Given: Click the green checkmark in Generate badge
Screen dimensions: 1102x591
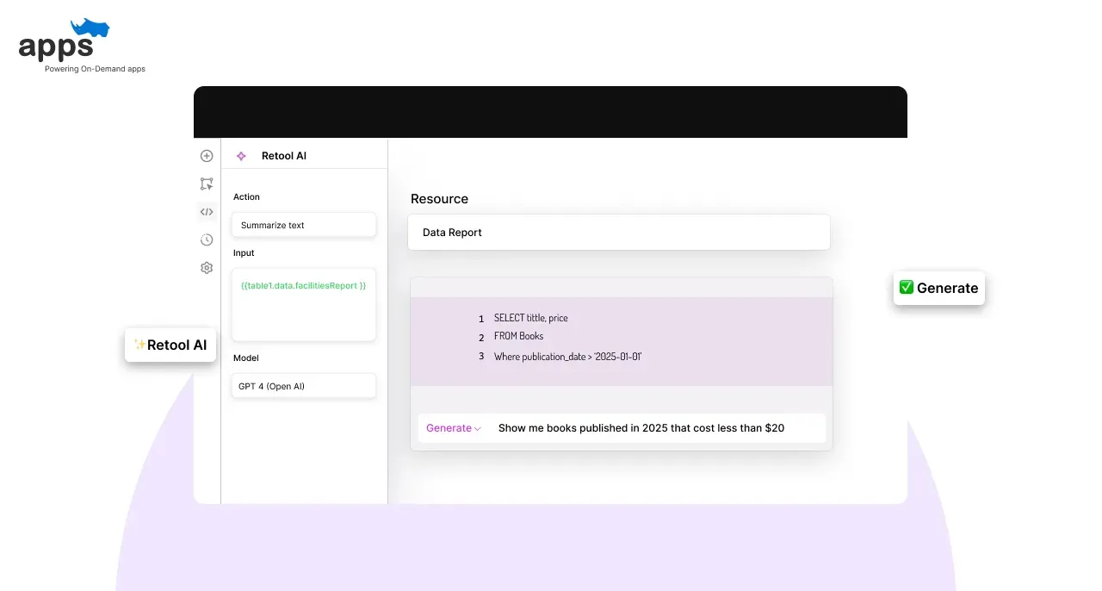Looking at the screenshot, I should 906,287.
